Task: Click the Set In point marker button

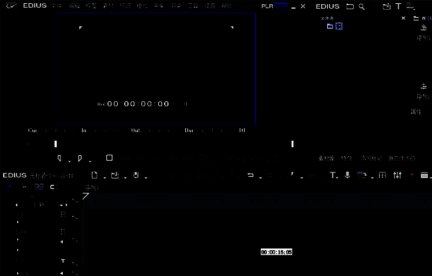Action: 59,158
